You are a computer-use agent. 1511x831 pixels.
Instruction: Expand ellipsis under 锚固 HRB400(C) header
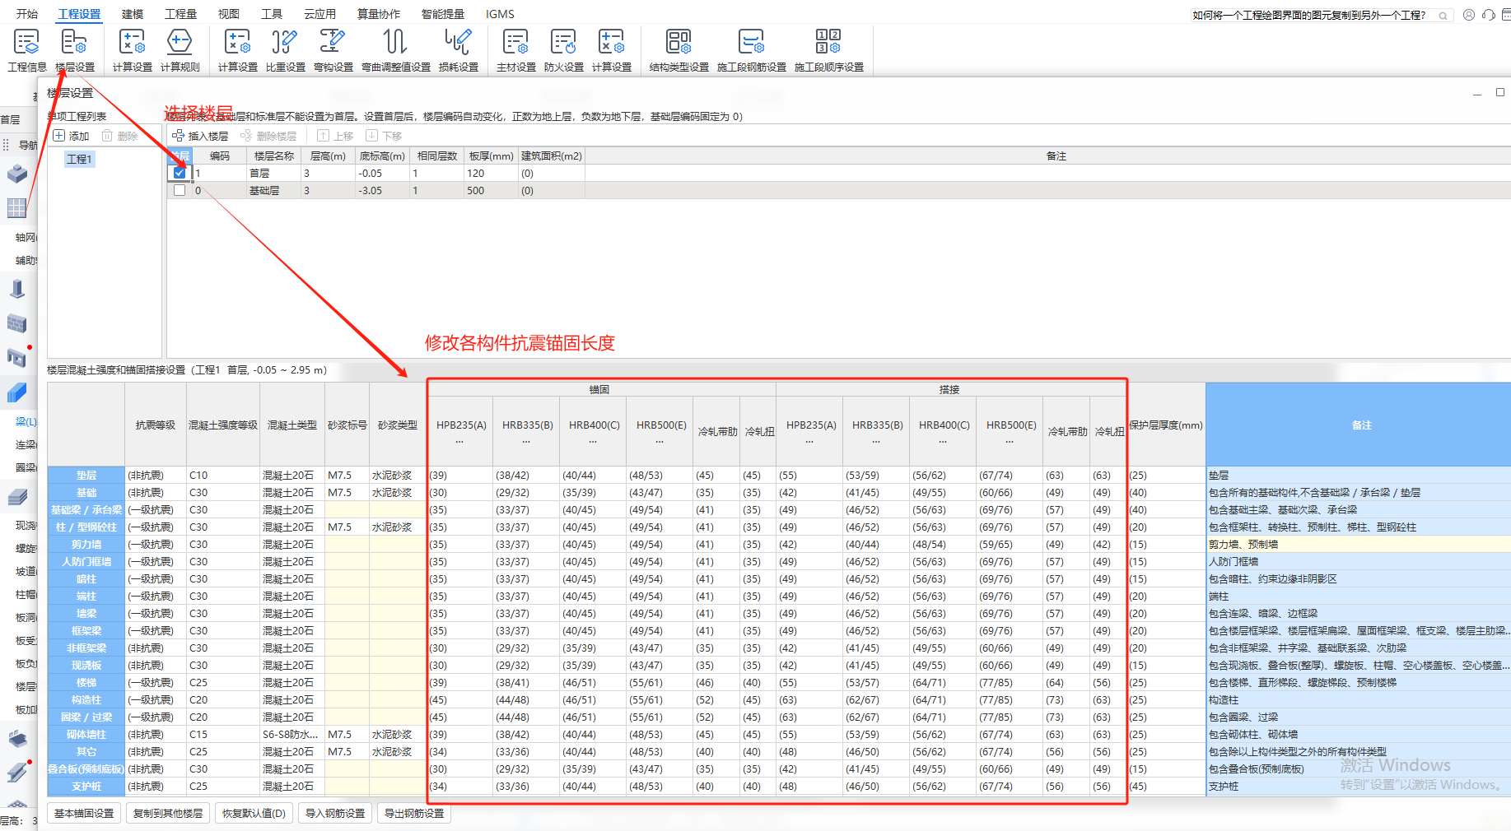[594, 441]
